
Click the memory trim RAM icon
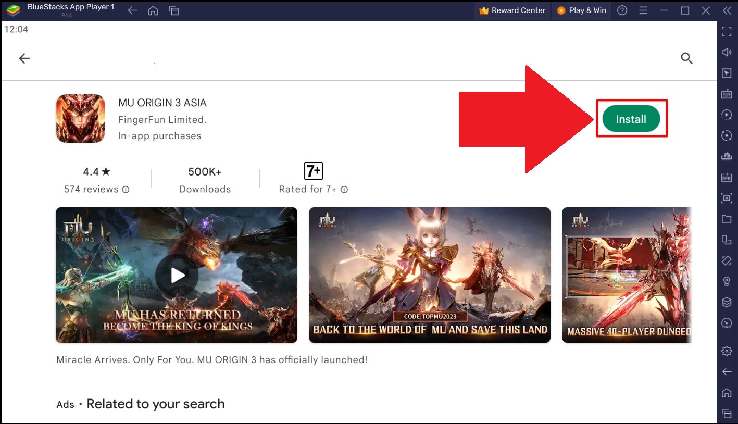[727, 156]
